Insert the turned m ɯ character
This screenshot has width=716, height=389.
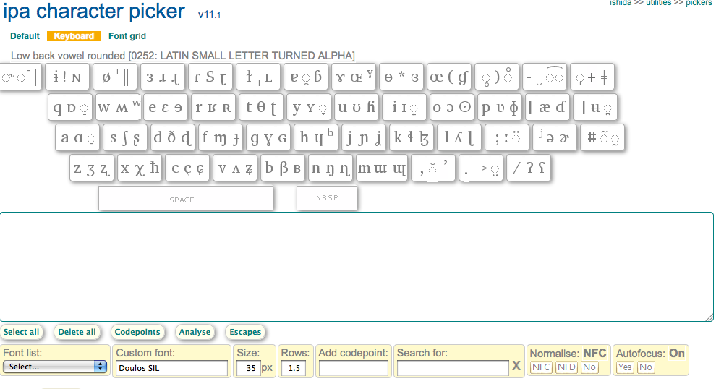click(380, 168)
